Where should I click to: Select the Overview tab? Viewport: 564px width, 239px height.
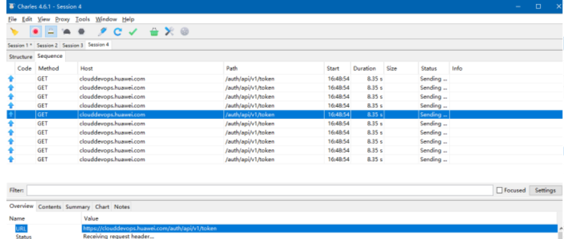pyautogui.click(x=21, y=206)
